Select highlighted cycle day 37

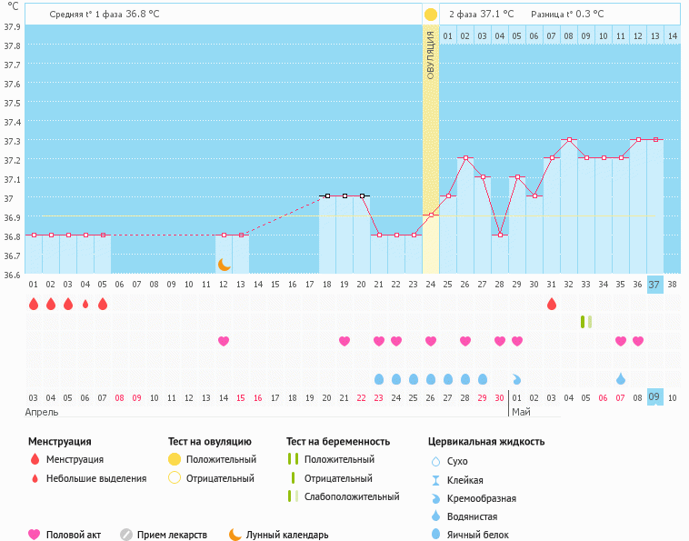655,285
